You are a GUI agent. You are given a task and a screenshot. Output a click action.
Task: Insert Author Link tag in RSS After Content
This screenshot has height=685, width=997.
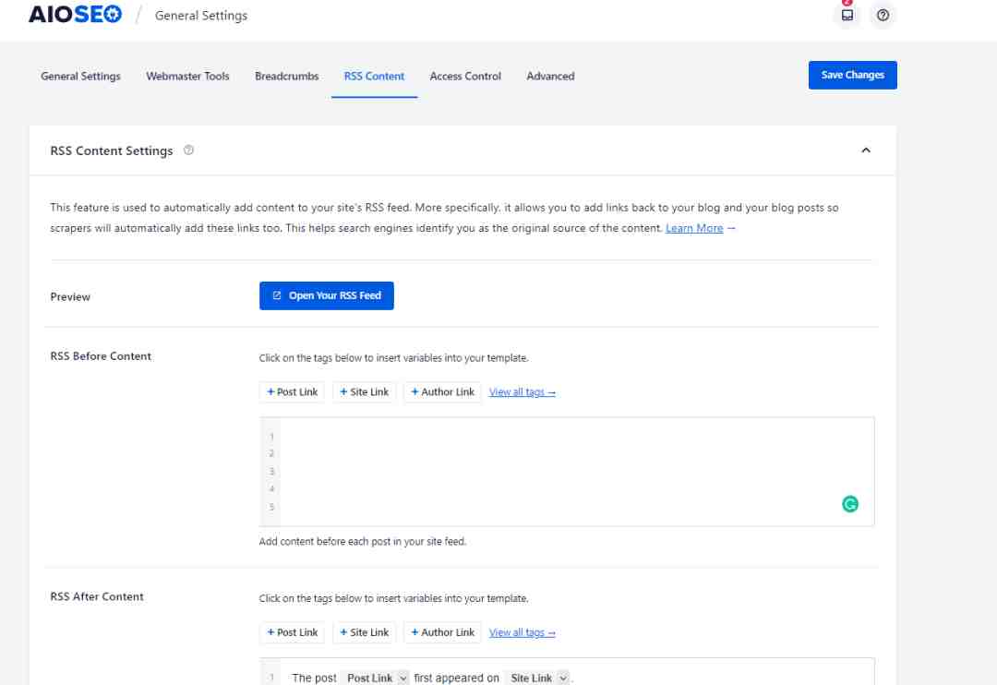[x=442, y=632]
